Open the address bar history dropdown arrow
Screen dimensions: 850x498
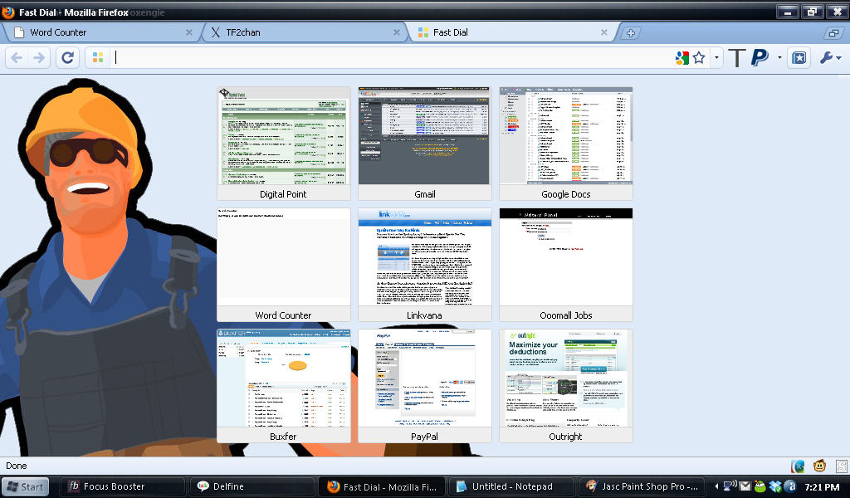pos(717,58)
